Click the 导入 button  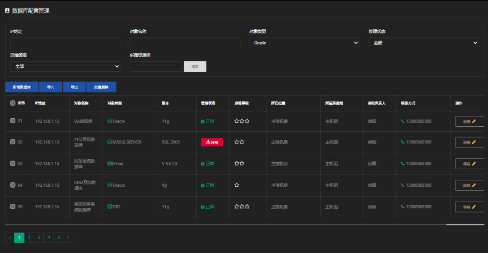(x=51, y=87)
